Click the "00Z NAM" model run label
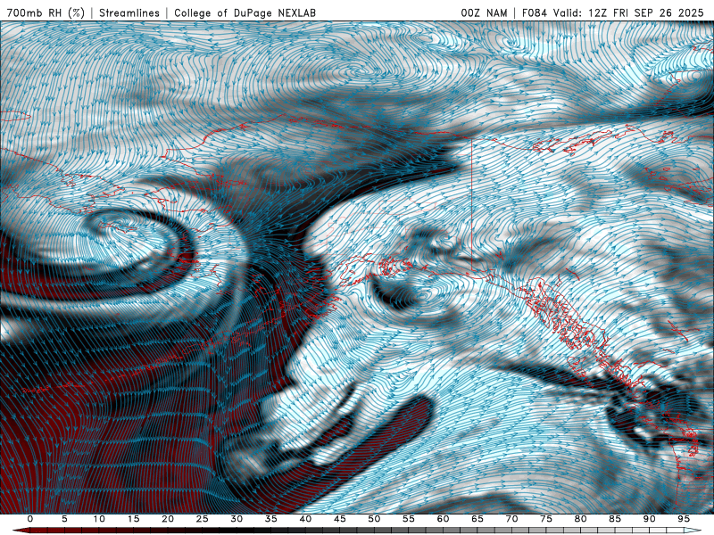This screenshot has width=714, height=535. [484, 12]
